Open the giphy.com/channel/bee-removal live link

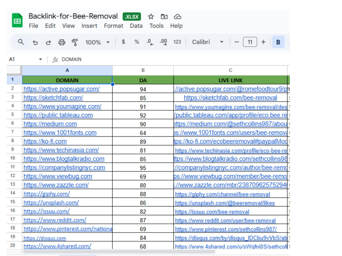(x=223, y=194)
